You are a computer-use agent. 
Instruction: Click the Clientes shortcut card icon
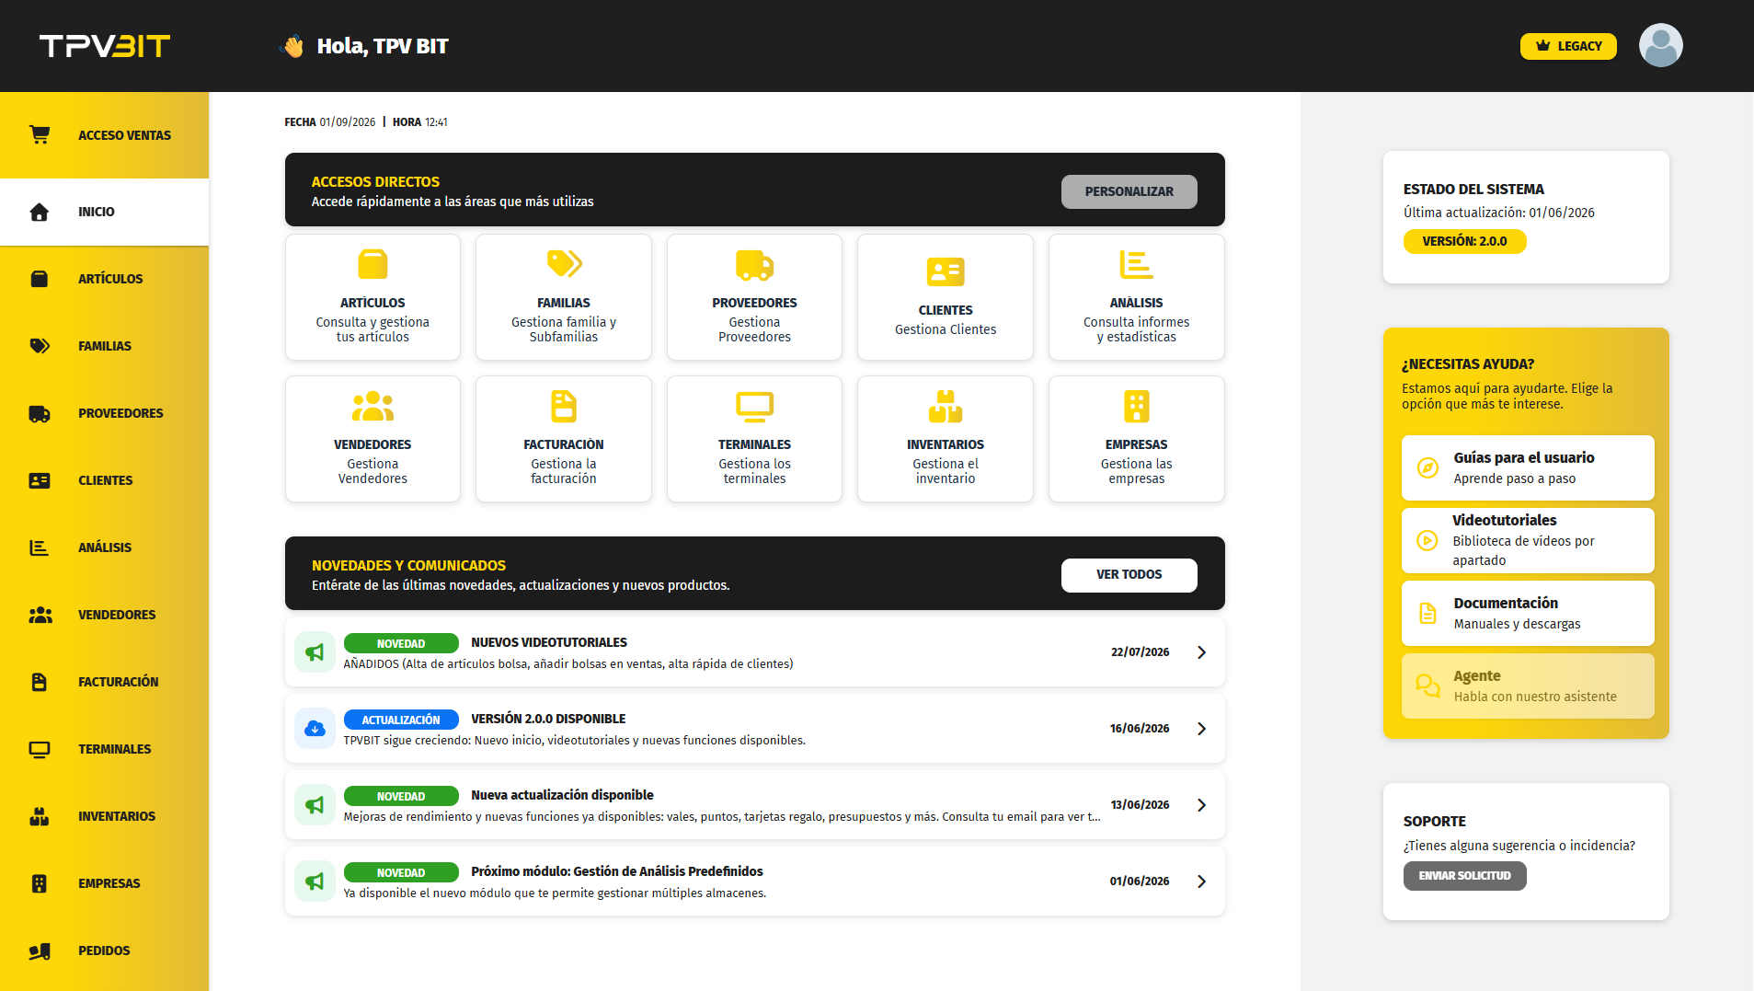[x=946, y=271]
